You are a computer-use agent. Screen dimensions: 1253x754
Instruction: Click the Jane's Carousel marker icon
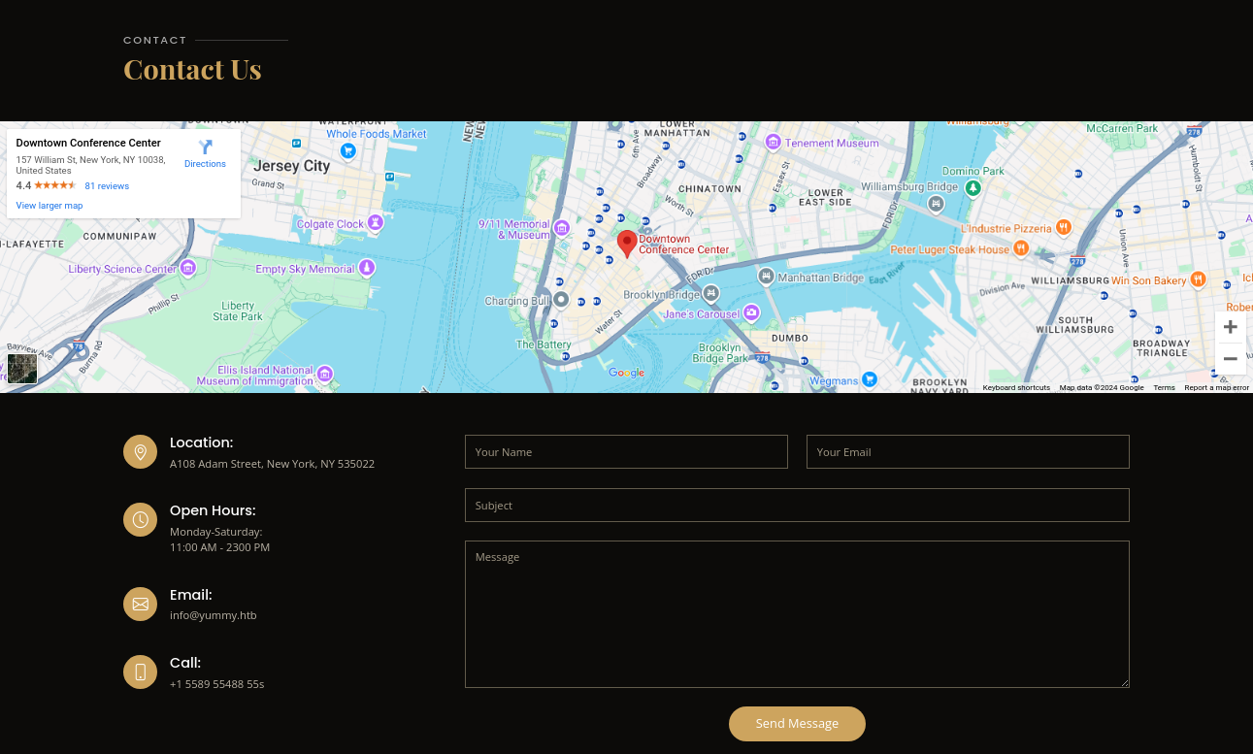[751, 312]
